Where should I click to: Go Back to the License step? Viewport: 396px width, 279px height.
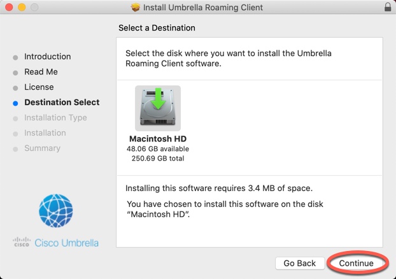[299, 263]
